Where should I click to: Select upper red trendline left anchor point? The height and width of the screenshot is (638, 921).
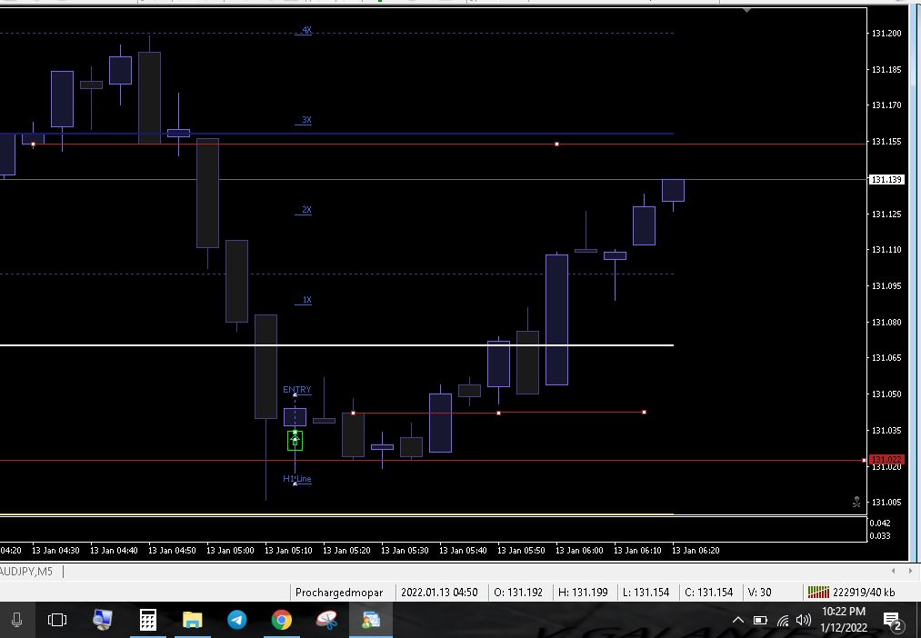(33, 144)
